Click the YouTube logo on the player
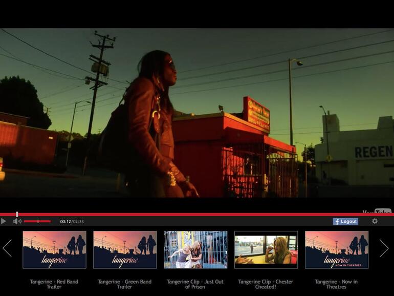 (377, 211)
